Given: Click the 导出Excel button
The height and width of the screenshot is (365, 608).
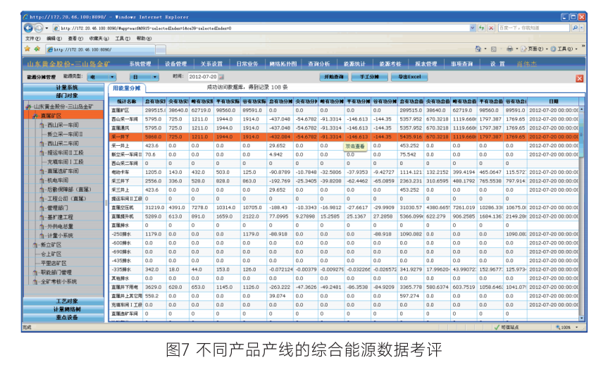Looking at the screenshot, I should click(x=409, y=76).
